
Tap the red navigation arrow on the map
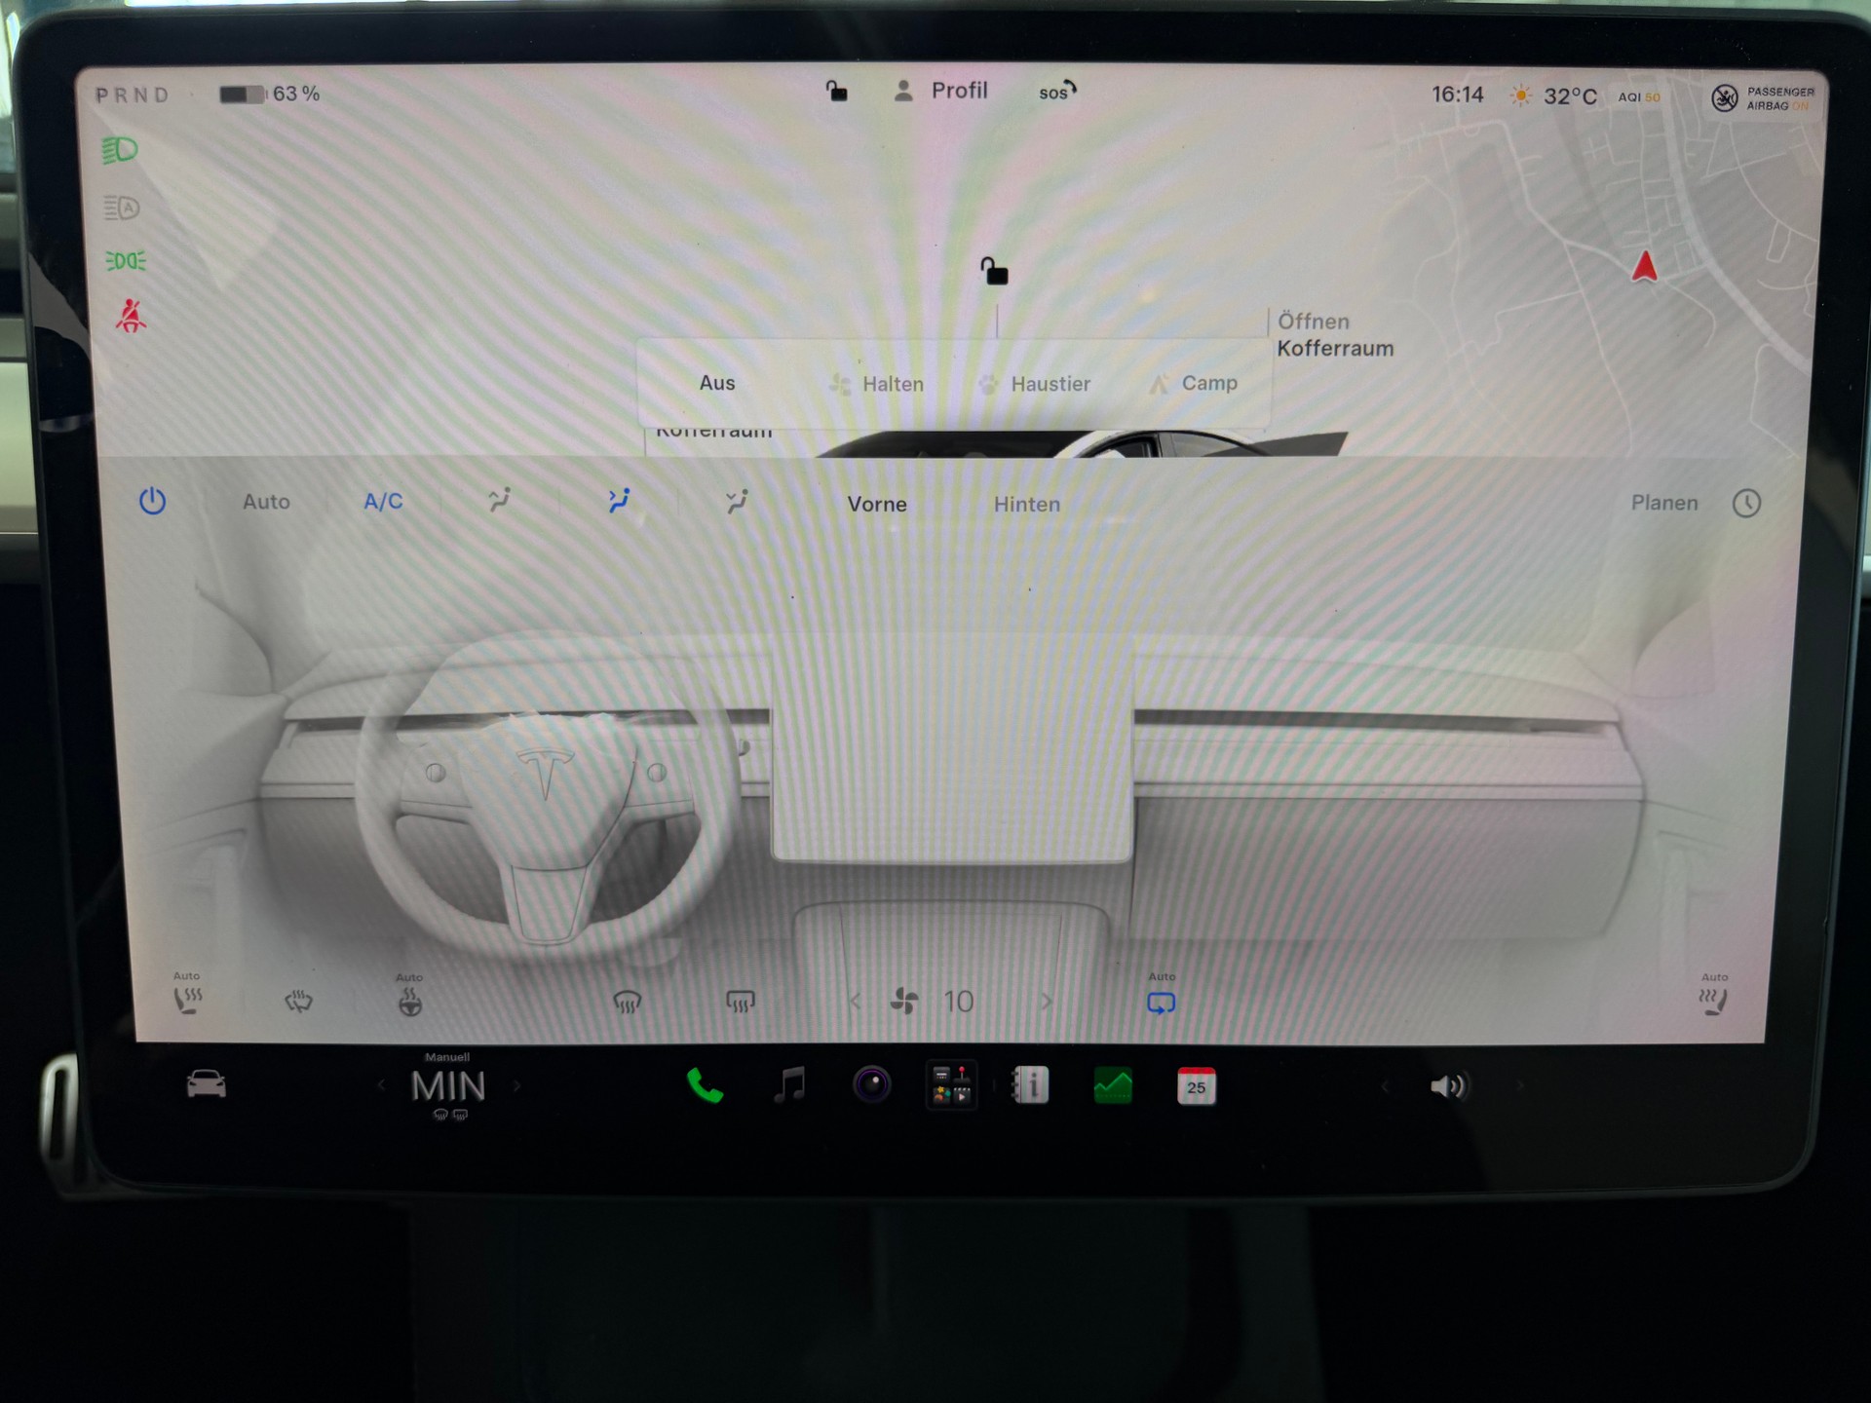point(1644,266)
